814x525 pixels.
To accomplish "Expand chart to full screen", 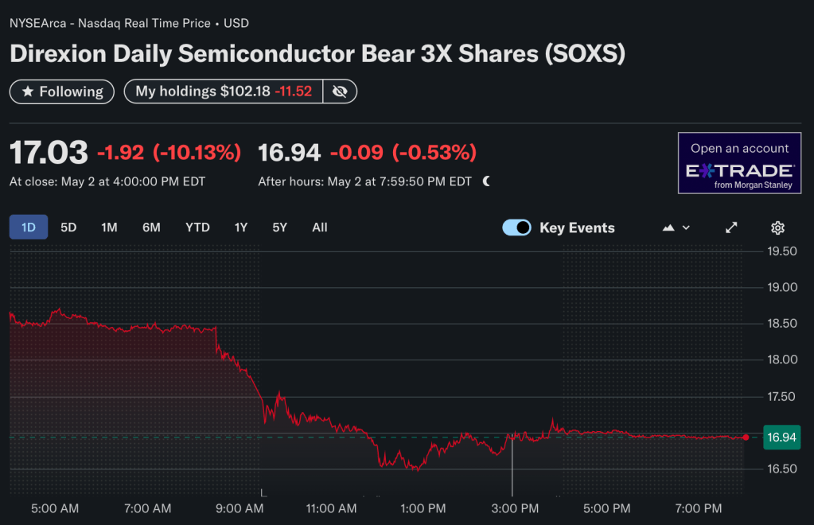I will (731, 227).
